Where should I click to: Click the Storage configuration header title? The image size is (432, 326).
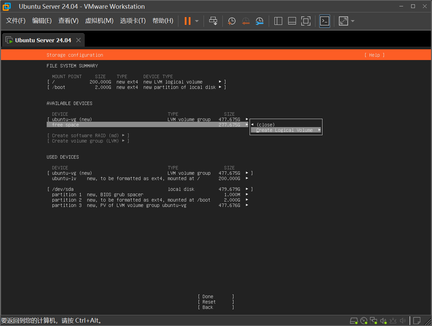[75, 55]
